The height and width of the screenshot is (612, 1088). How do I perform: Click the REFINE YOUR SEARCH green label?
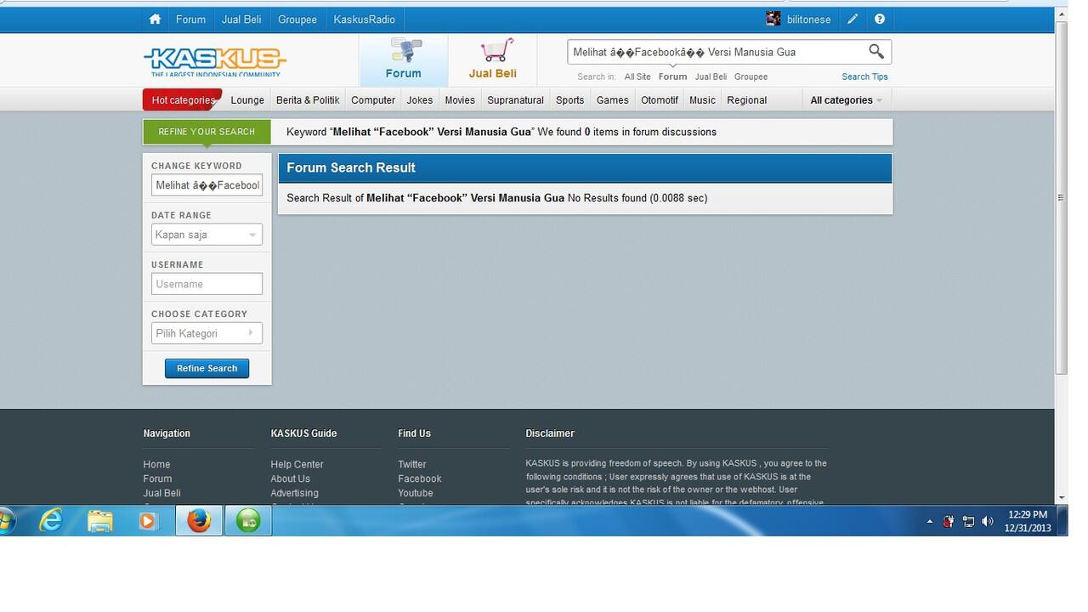click(x=207, y=132)
